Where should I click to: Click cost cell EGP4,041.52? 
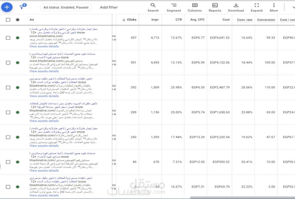tap(220, 38)
